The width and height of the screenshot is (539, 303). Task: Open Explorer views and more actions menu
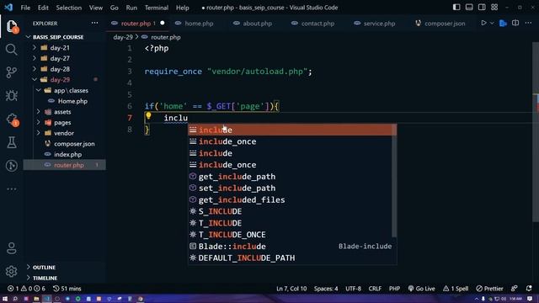pos(94,23)
